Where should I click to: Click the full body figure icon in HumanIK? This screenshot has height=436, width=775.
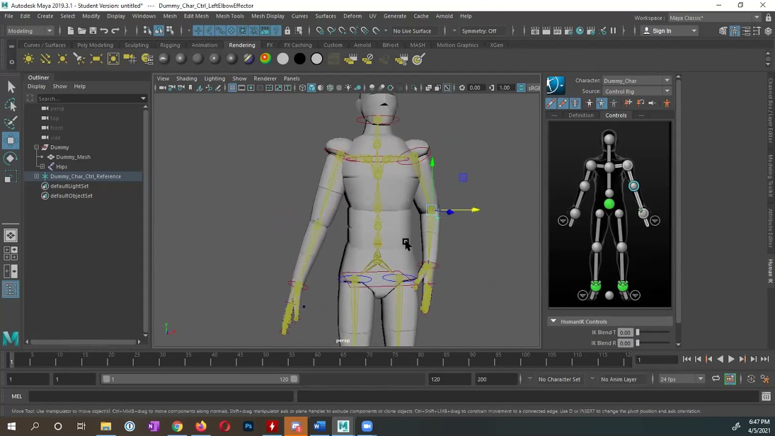coord(589,104)
